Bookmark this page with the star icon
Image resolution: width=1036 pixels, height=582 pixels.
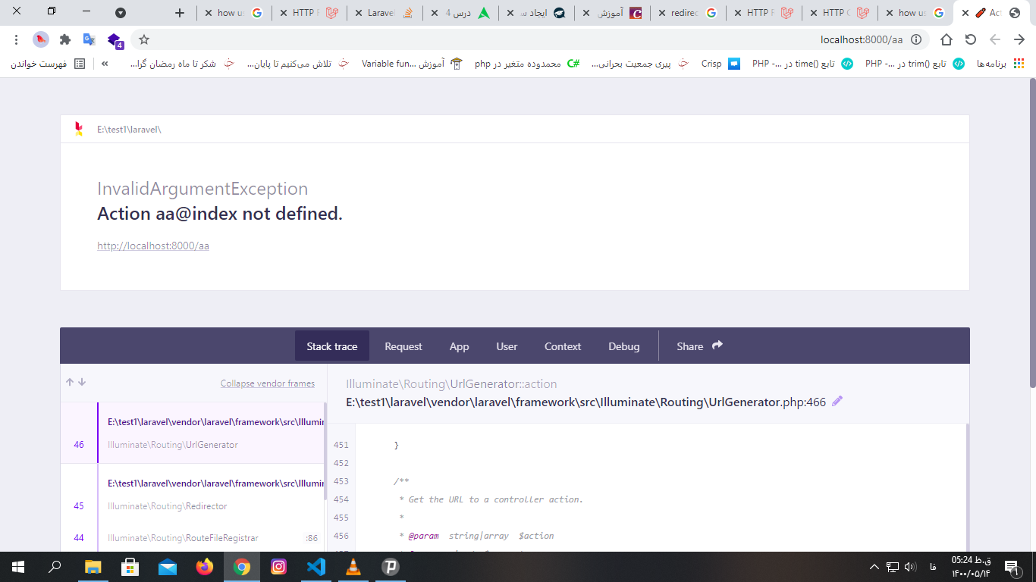click(x=144, y=39)
